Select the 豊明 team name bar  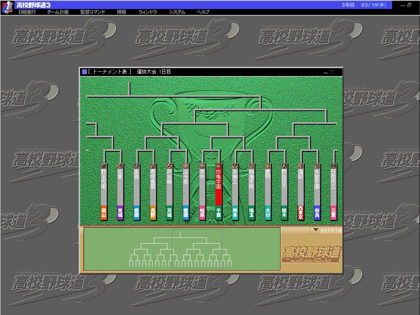(267, 187)
